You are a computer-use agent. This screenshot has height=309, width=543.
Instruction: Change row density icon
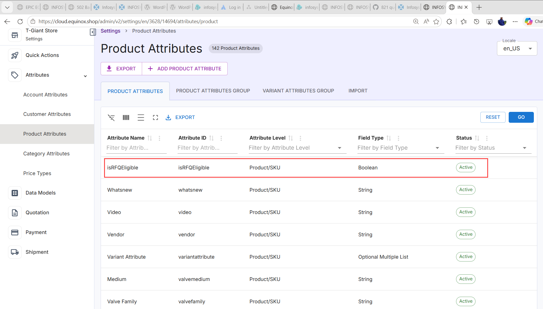coord(141,117)
